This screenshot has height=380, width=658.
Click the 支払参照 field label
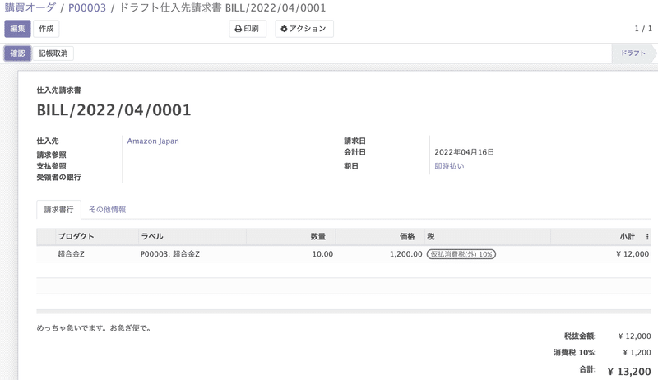pos(51,166)
